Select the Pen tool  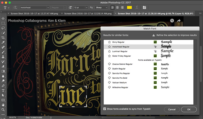click(x=3, y=86)
